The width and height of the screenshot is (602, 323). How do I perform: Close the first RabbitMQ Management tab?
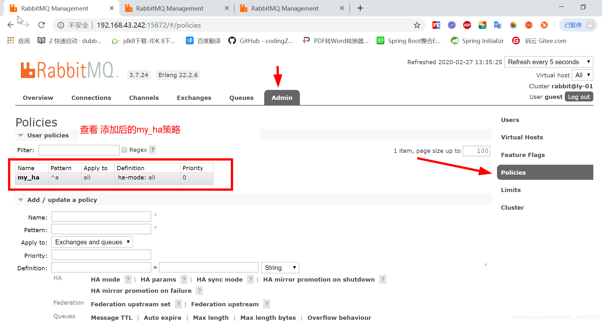tap(112, 8)
